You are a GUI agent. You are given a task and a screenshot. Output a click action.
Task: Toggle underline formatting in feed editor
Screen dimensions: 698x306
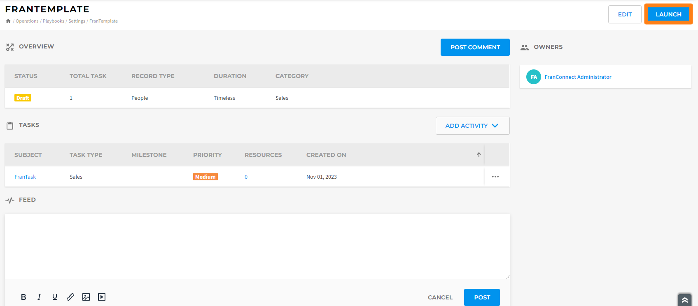coord(55,297)
